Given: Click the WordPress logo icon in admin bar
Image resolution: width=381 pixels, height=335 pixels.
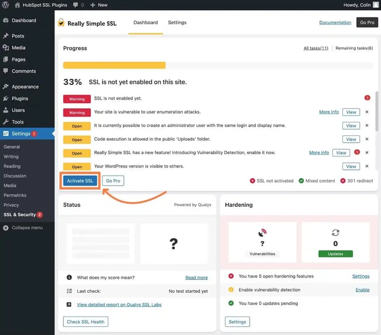Looking at the screenshot, I should coord(5,5).
